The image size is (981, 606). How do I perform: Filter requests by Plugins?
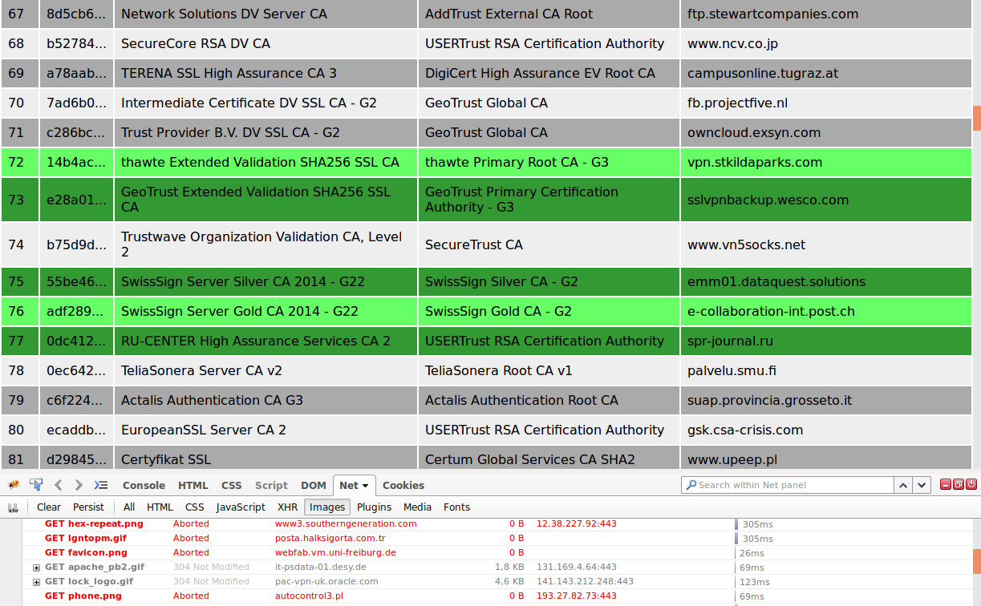375,507
